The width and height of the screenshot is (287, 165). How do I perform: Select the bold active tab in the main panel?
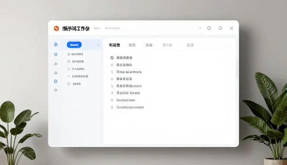pos(114,45)
